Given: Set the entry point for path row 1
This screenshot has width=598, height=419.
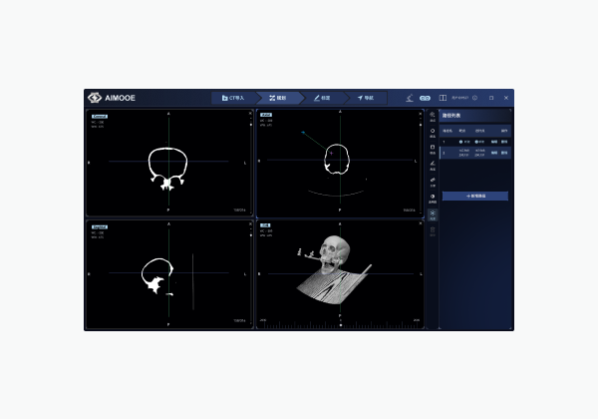Looking at the screenshot, I should tap(479, 142).
